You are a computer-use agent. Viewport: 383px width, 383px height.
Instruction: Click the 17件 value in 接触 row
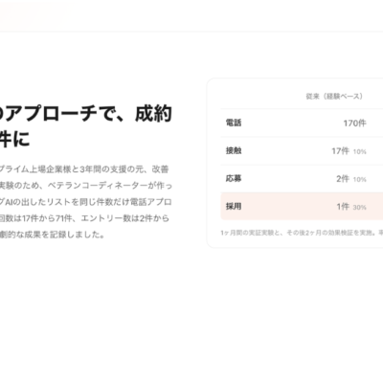[x=341, y=151]
